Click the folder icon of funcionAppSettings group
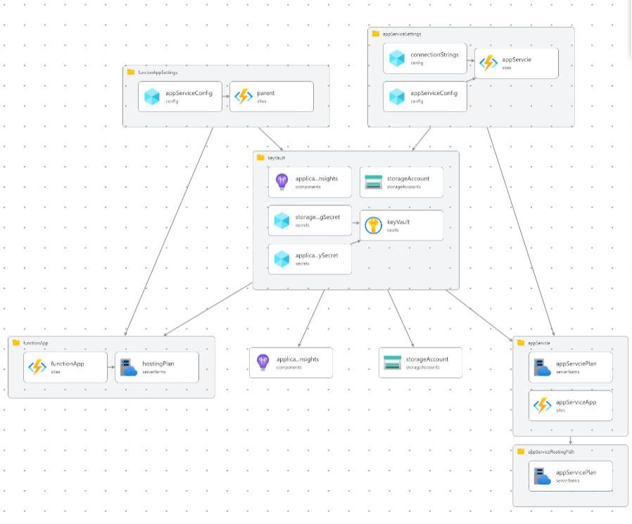Screen dimensions: 632x524 [131, 72]
